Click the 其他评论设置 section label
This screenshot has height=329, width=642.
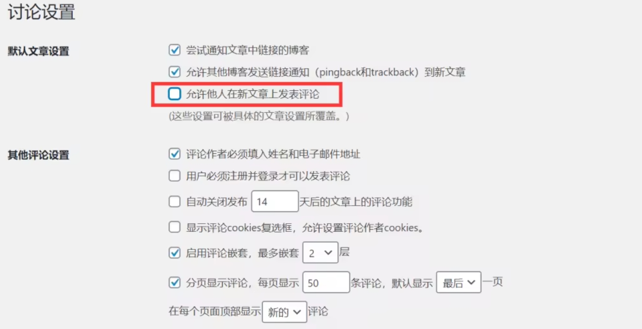click(39, 155)
